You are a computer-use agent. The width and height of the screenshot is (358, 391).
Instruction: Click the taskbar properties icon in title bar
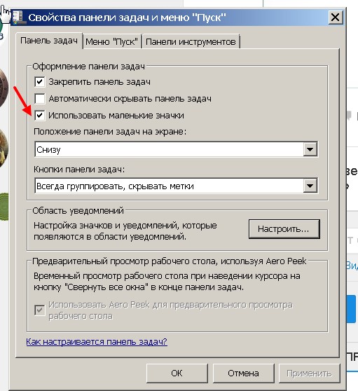coord(18,18)
